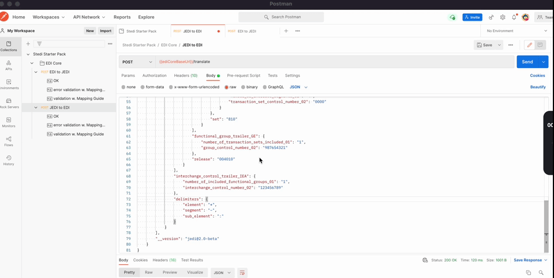554x278 pixels.
Task: Open the settings gear icon
Action: click(x=503, y=17)
